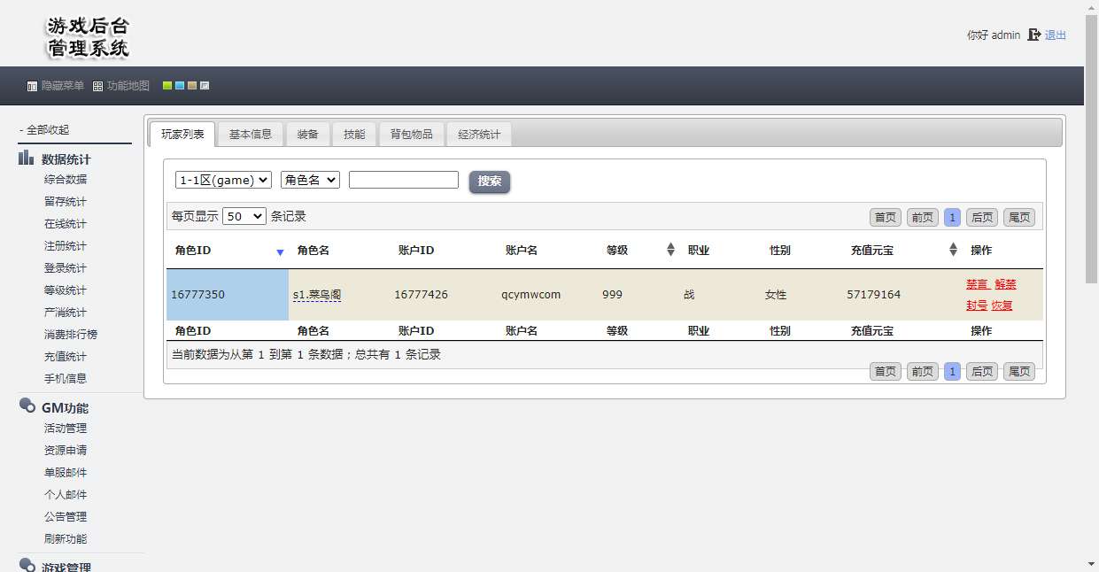Screen dimensions: 1099x572
Task: Click the logout door icon beside 退出
Action: pyautogui.click(x=1033, y=35)
